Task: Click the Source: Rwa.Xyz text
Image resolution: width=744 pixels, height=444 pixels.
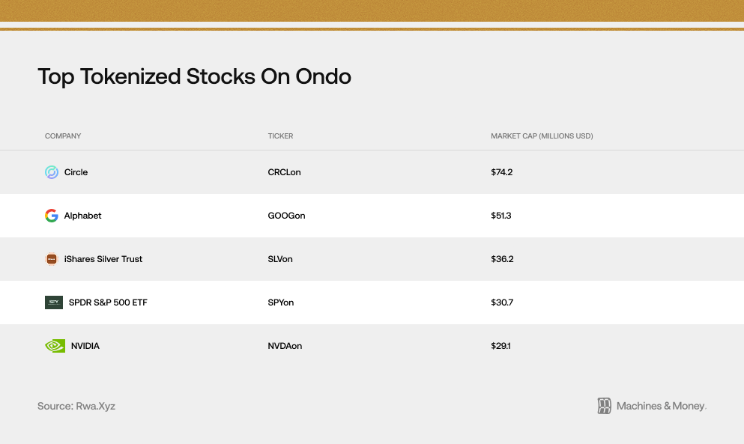Action: pos(76,406)
